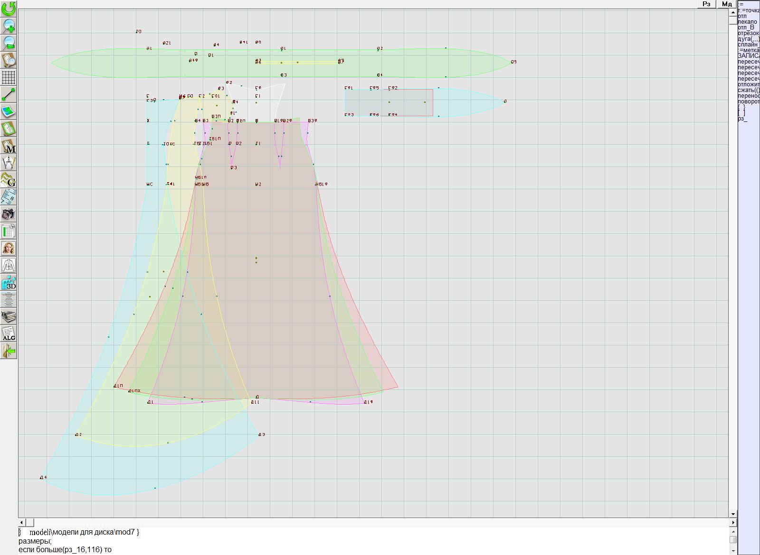Click the Мд button

coord(727,4)
